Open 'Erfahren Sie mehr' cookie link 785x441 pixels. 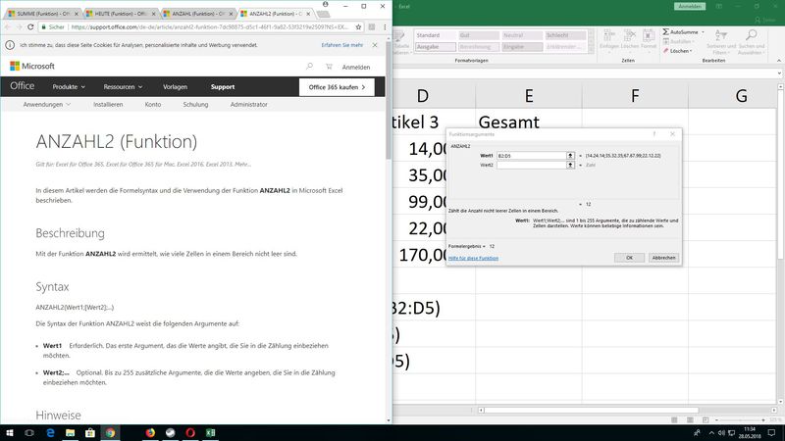click(x=341, y=45)
